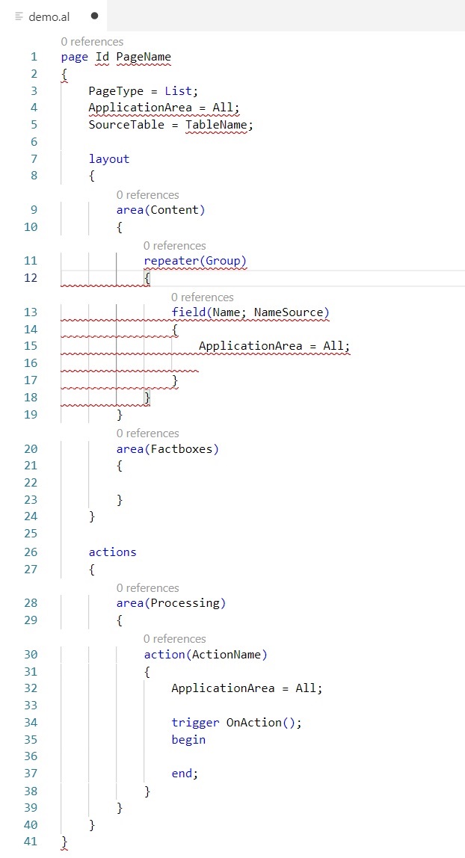The image size is (465, 858).
Task: Show references above repeater(Group)
Action: pyautogui.click(x=174, y=246)
